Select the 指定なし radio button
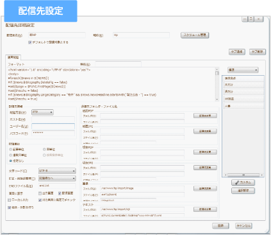 tap(10, 161)
